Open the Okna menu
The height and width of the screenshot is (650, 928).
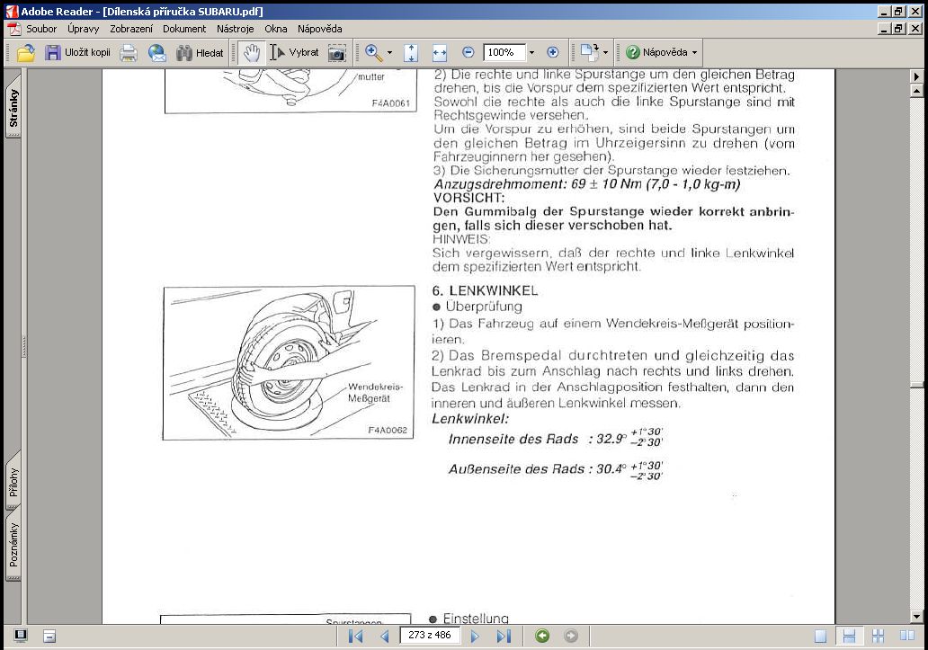click(x=276, y=29)
